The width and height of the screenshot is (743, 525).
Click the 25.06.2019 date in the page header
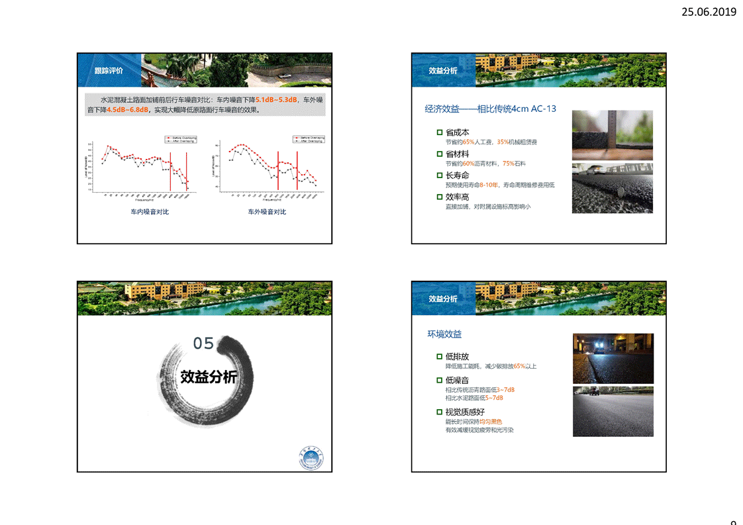point(709,11)
